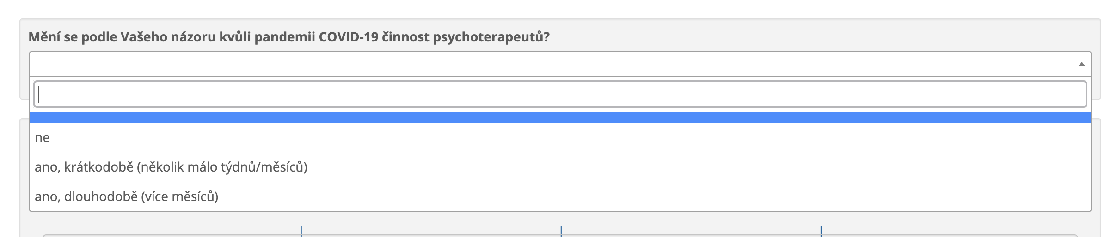
Task: Click the COVID-19 psychotherapists question label
Action: [x=289, y=37]
